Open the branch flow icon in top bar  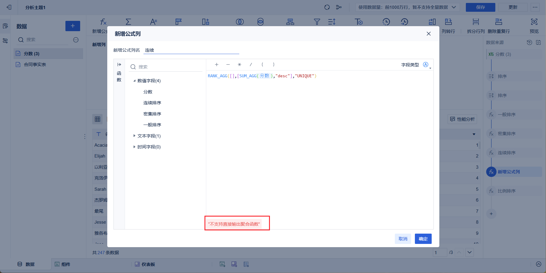(x=339, y=7)
